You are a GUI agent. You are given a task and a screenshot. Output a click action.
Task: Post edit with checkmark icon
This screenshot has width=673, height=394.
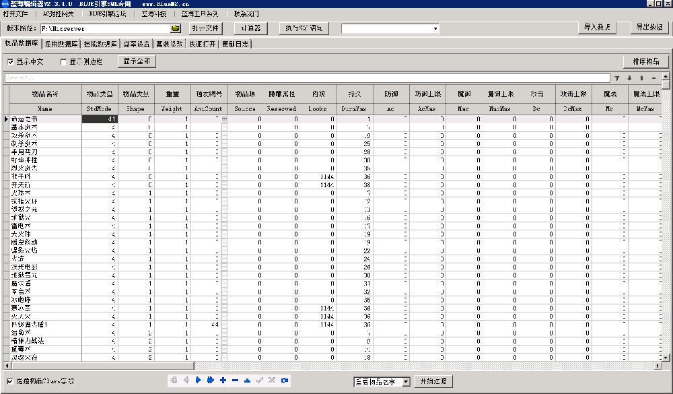coord(260,381)
